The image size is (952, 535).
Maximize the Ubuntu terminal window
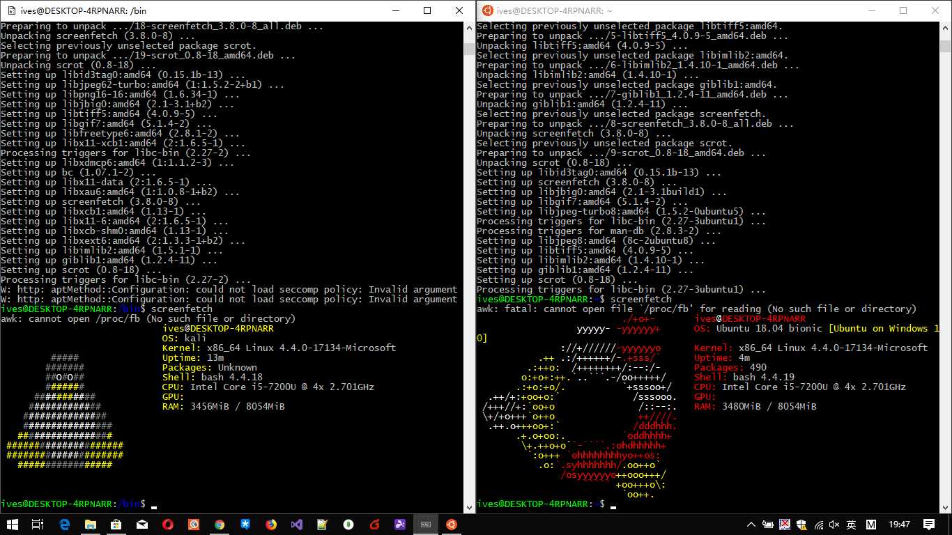pyautogui.click(x=903, y=10)
